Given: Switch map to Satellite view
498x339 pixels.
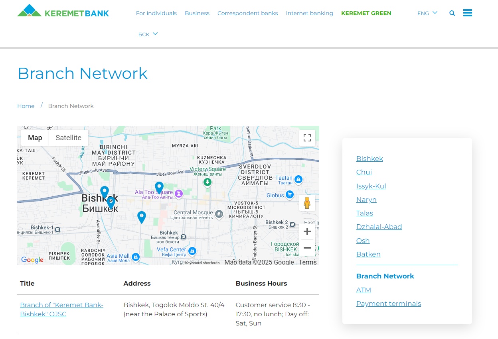Looking at the screenshot, I should point(68,138).
